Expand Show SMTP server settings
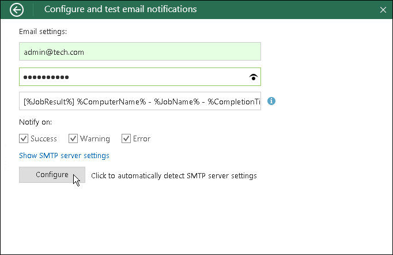393x255 pixels. (x=64, y=155)
